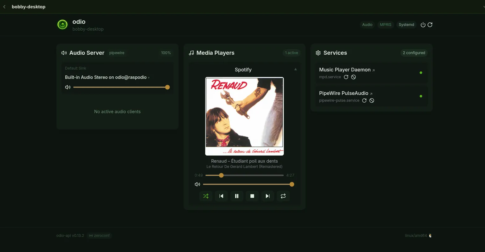
Task: Adjust the Spotify volume slider
Action: [x=249, y=184]
